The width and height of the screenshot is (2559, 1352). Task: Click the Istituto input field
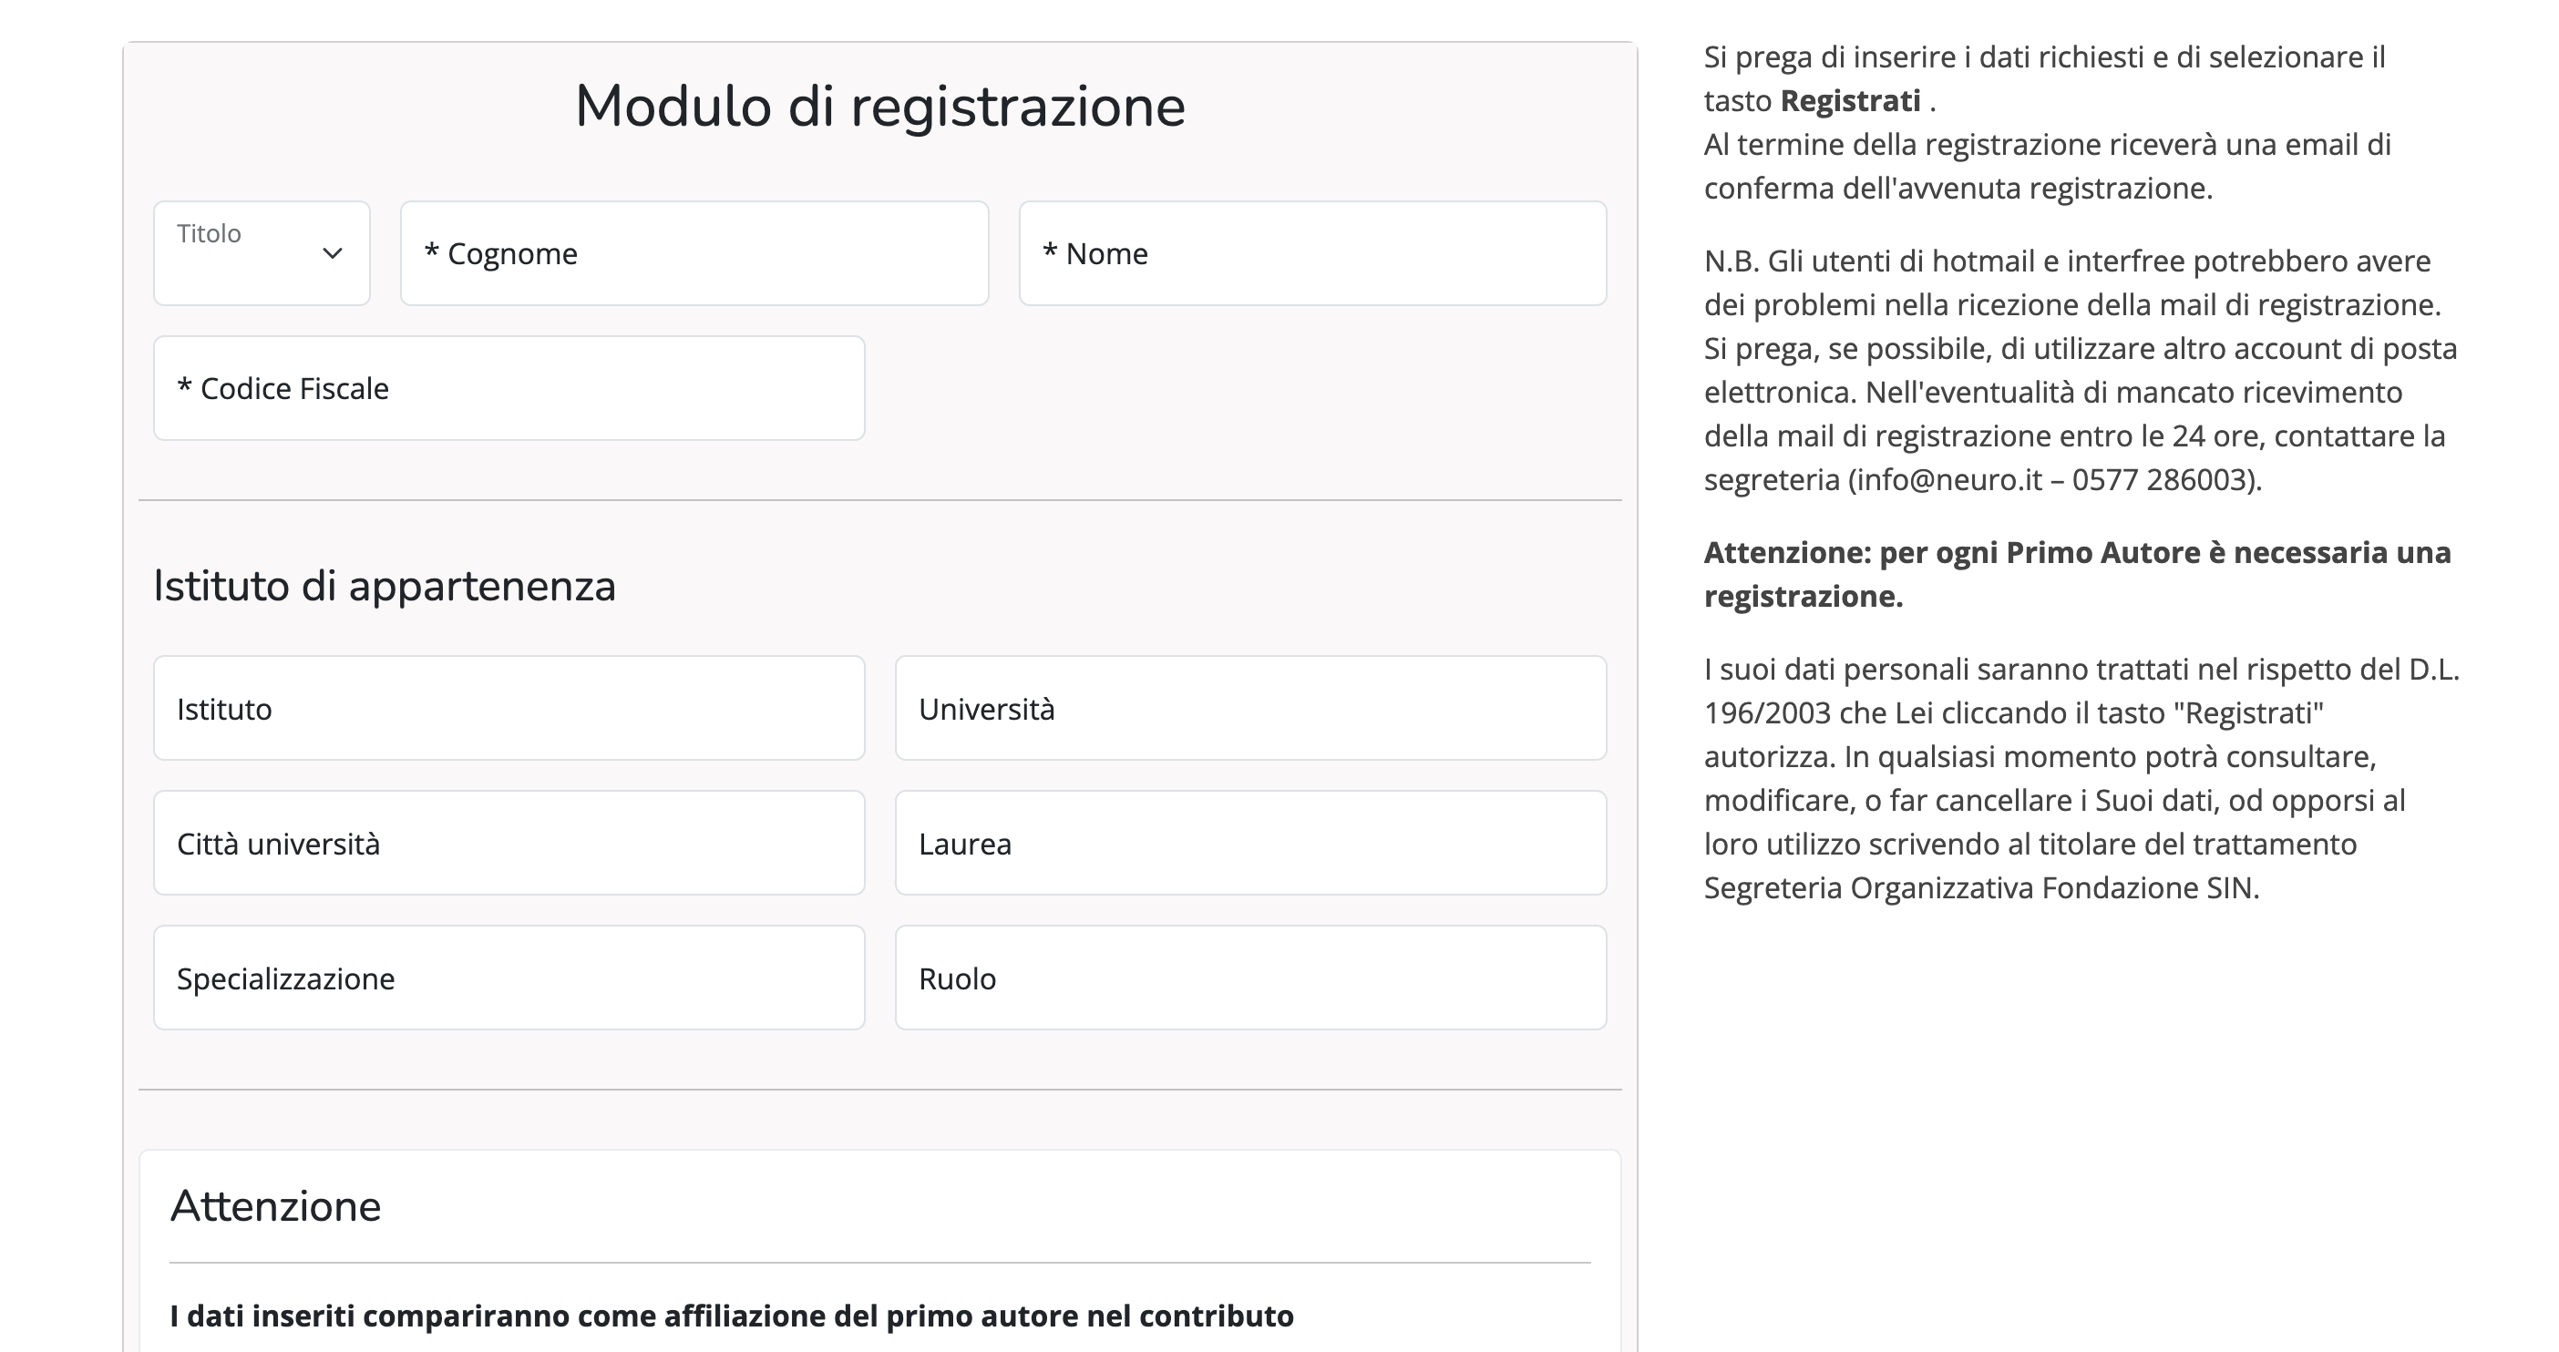point(509,708)
